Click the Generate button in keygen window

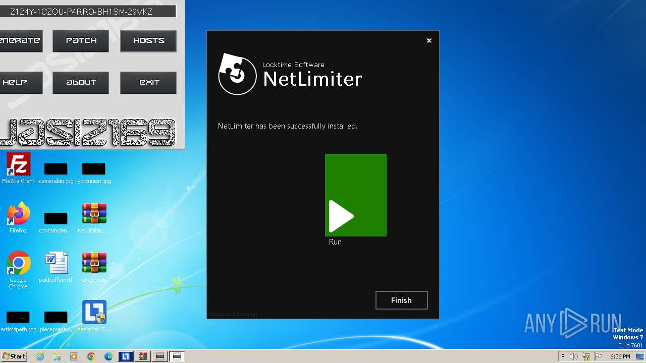point(21,41)
